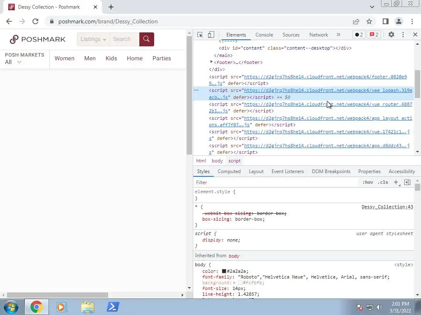This screenshot has width=421, height=315.
Task: Open the browser side panel icon
Action: [386, 21]
